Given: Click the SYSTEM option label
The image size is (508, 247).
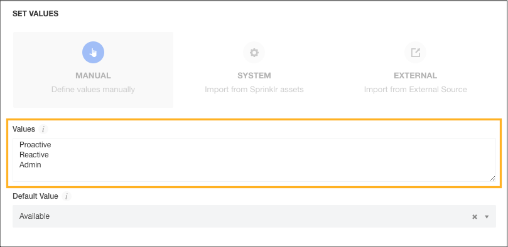Looking at the screenshot, I should 254,76.
